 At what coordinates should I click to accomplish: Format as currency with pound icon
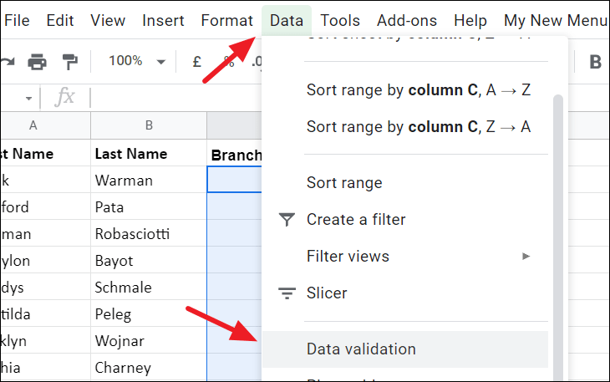197,61
